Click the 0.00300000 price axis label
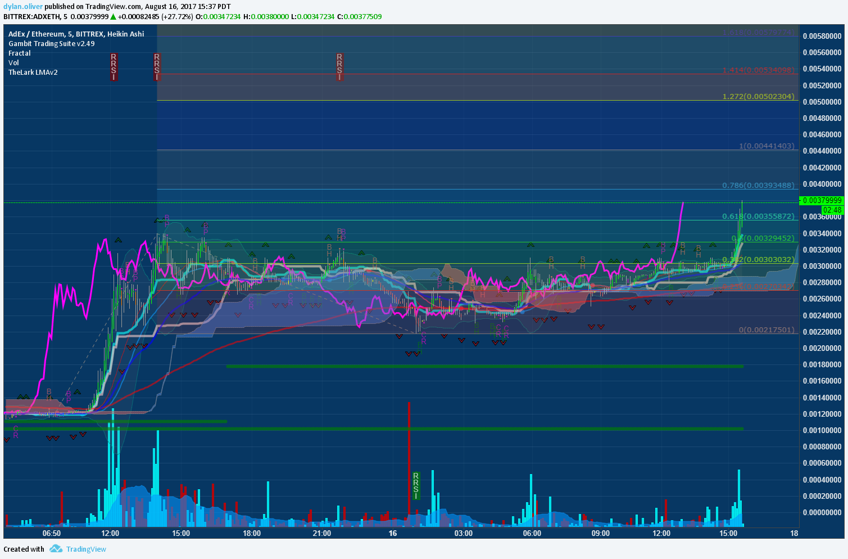 tap(822, 266)
